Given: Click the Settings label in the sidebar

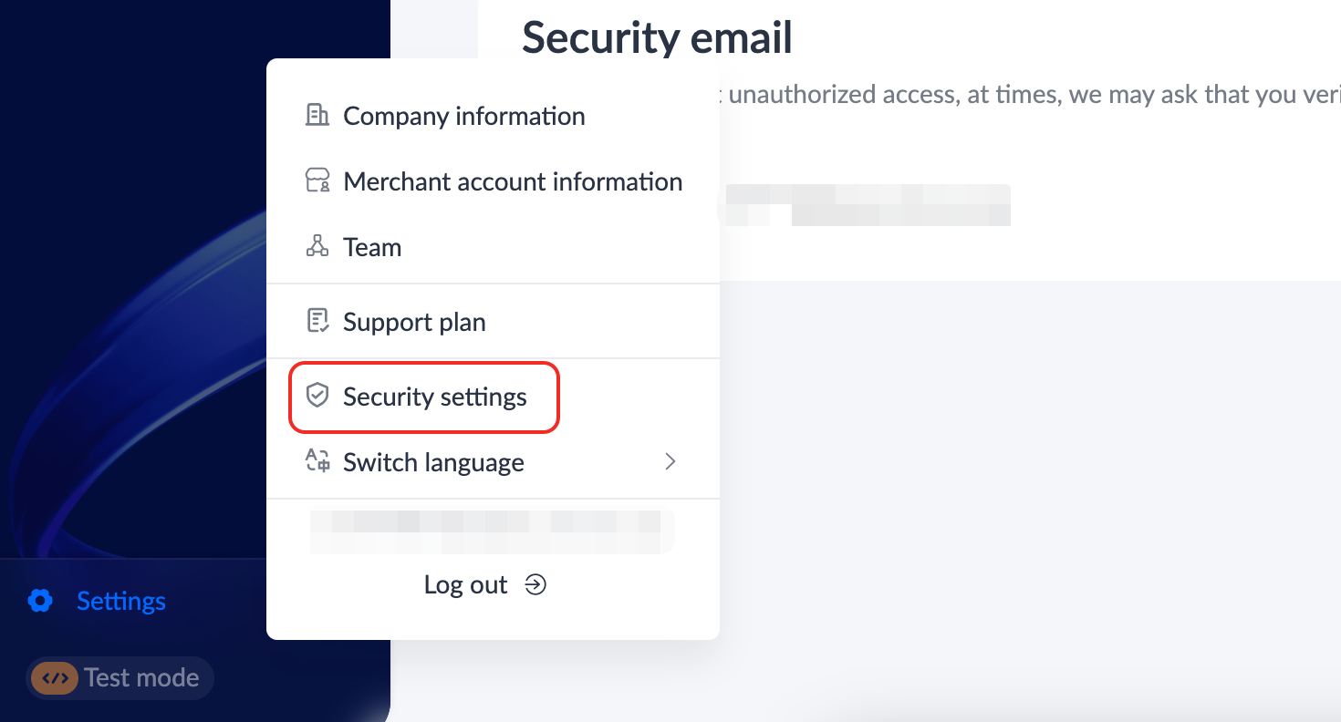Looking at the screenshot, I should click(121, 602).
